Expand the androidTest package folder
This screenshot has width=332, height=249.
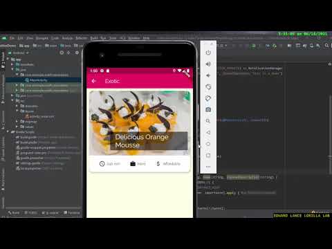click(17, 85)
